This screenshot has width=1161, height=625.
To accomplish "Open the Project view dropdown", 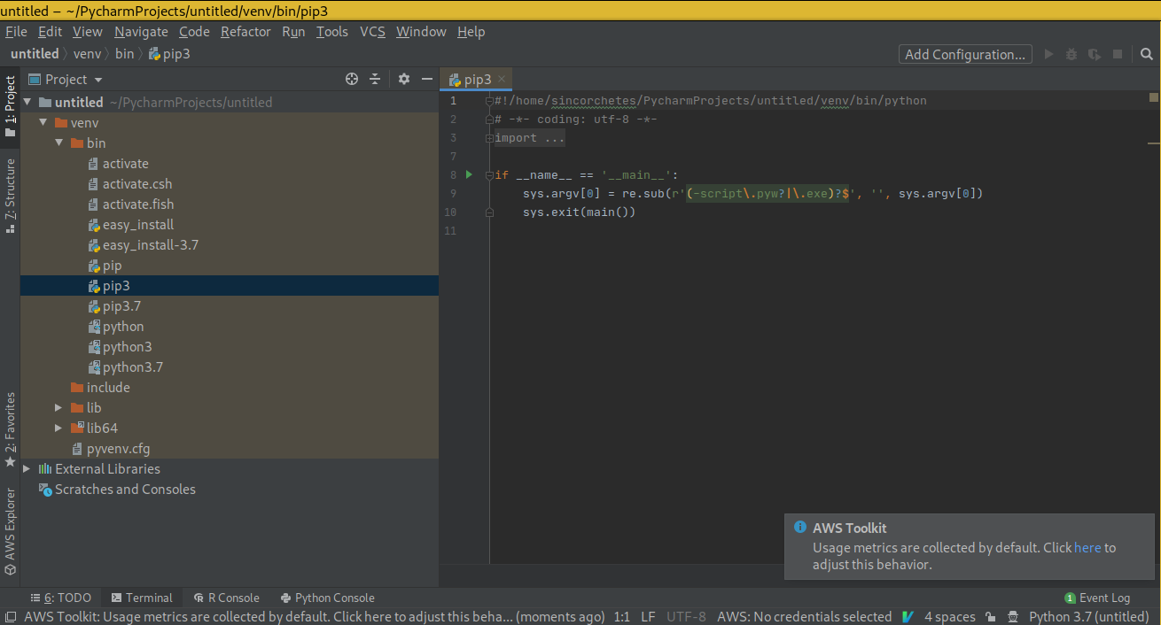I will 97,80.
